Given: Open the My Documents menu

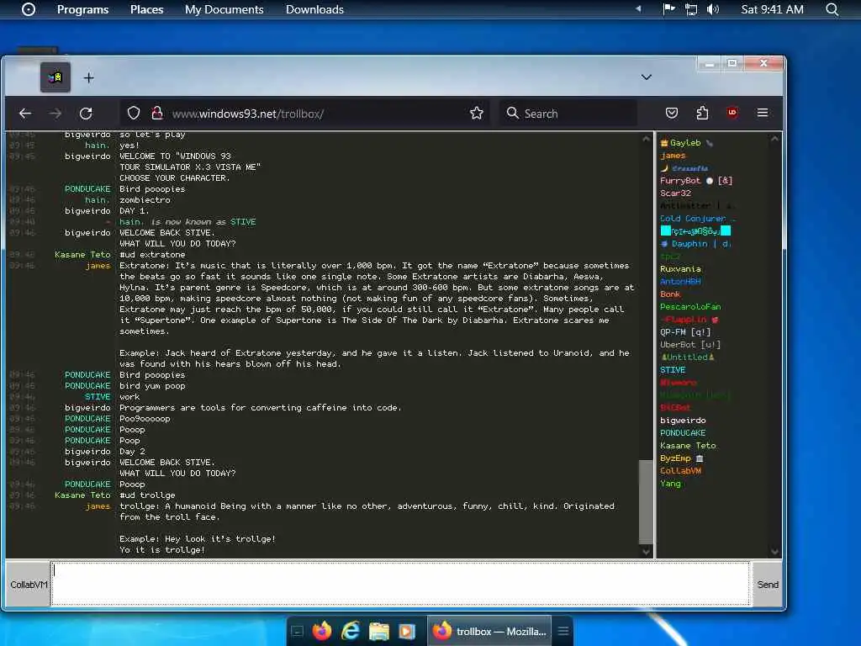Looking at the screenshot, I should click(224, 9).
